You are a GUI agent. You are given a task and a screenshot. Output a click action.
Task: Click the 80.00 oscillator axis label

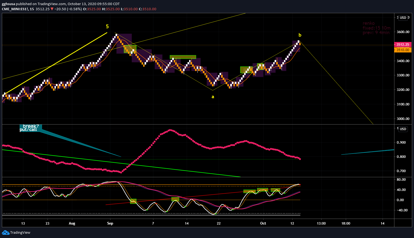pos(401,180)
